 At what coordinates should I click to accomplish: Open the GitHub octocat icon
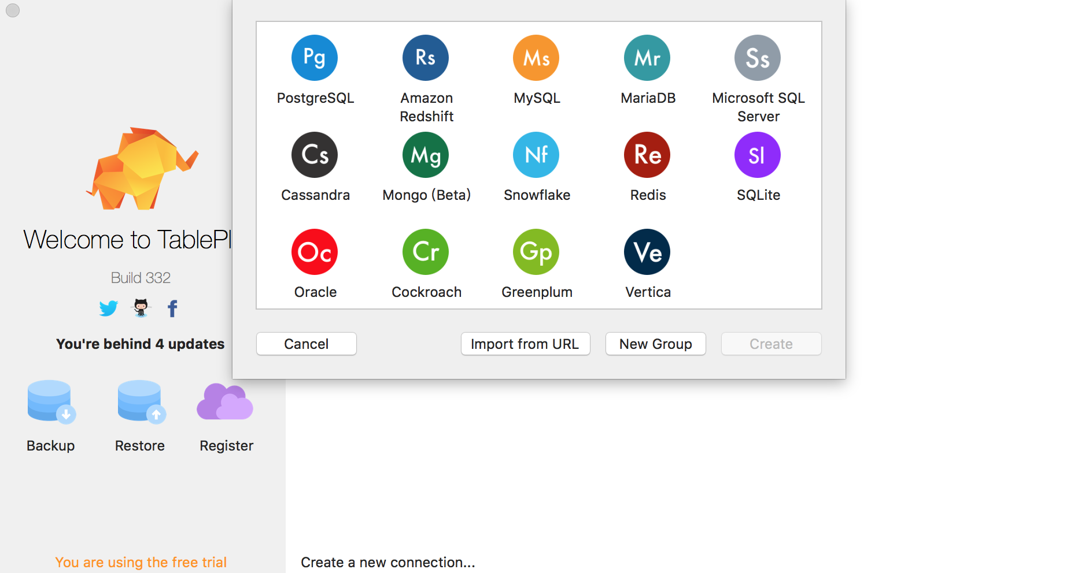click(141, 308)
